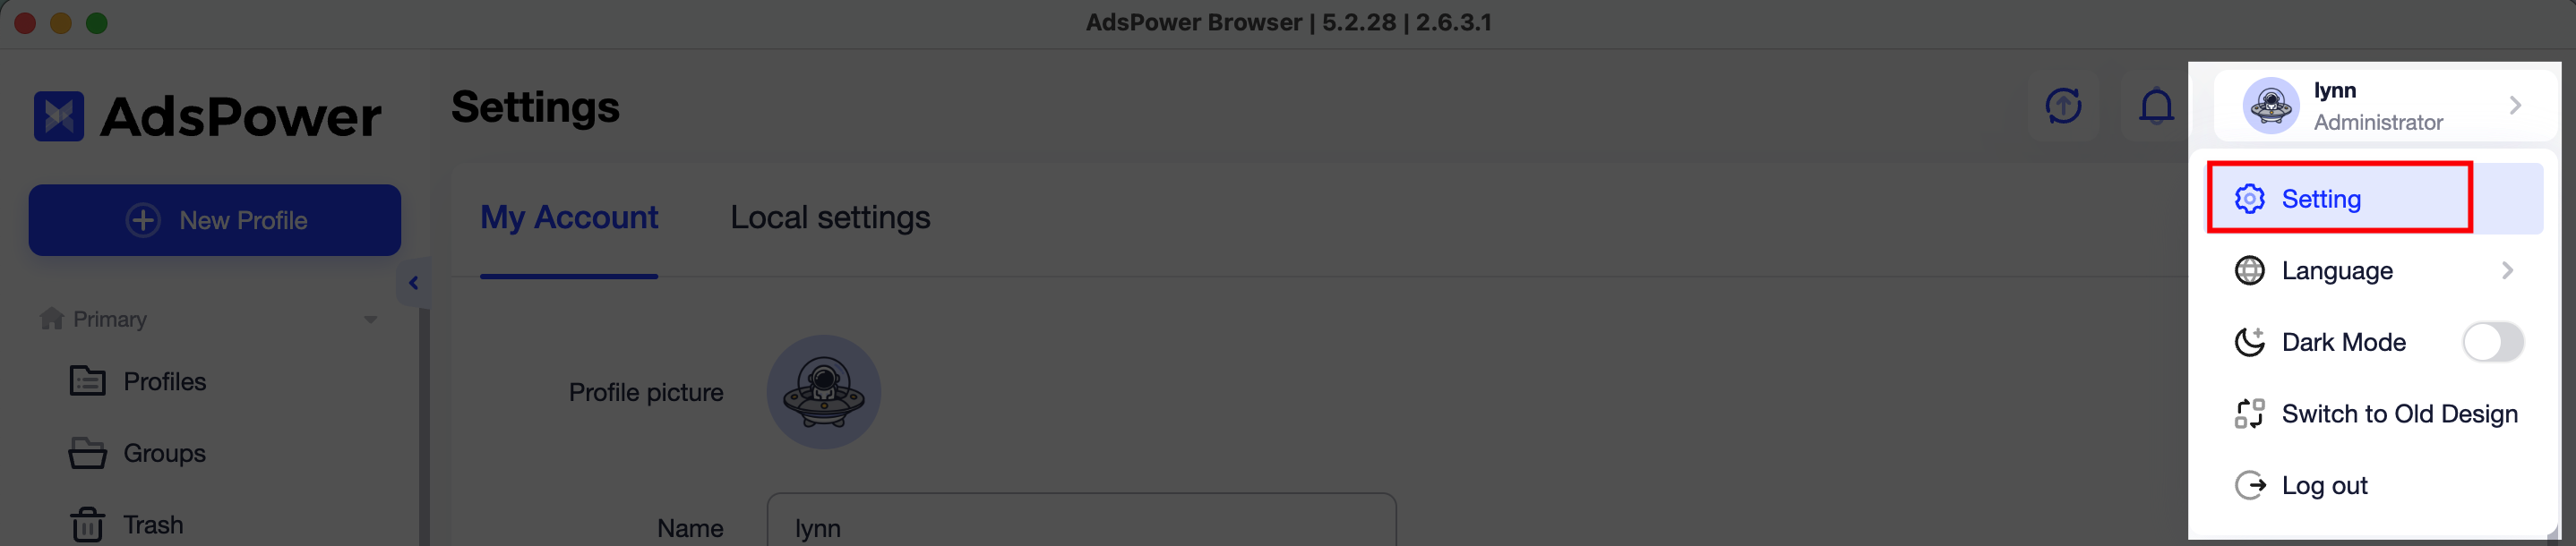This screenshot has width=2576, height=546.
Task: Select the My Account tab
Action: click(x=569, y=217)
